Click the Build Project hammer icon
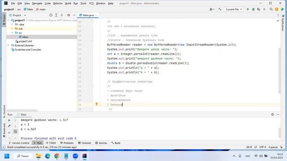 (220, 9)
